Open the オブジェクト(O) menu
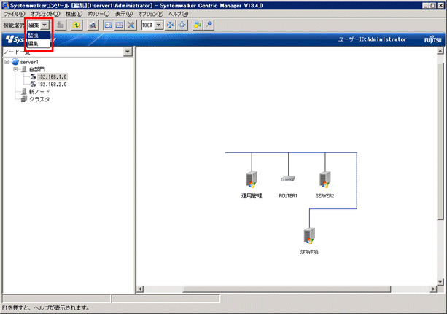The height and width of the screenshot is (314, 447). click(45, 14)
